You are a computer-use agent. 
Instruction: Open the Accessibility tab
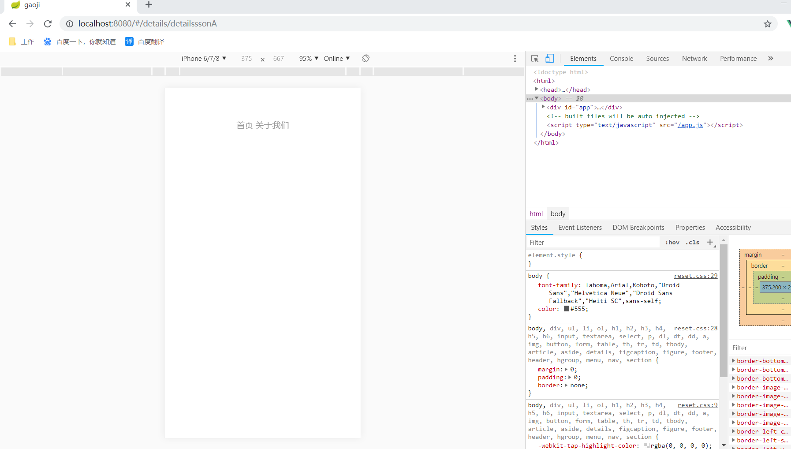click(733, 228)
